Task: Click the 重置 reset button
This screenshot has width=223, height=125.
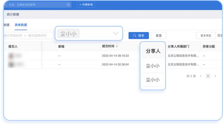Action: pyautogui.click(x=159, y=35)
